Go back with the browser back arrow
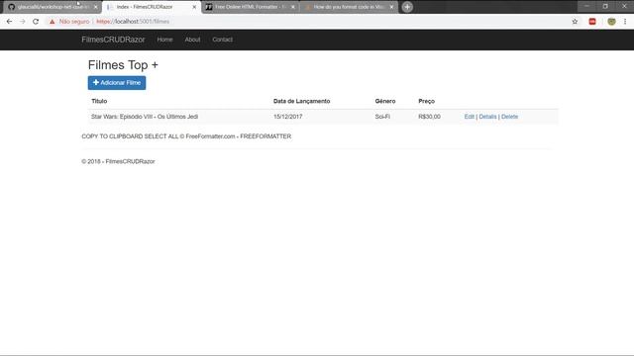 click(x=9, y=22)
